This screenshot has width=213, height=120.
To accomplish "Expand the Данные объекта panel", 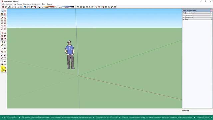I will pos(197,13).
